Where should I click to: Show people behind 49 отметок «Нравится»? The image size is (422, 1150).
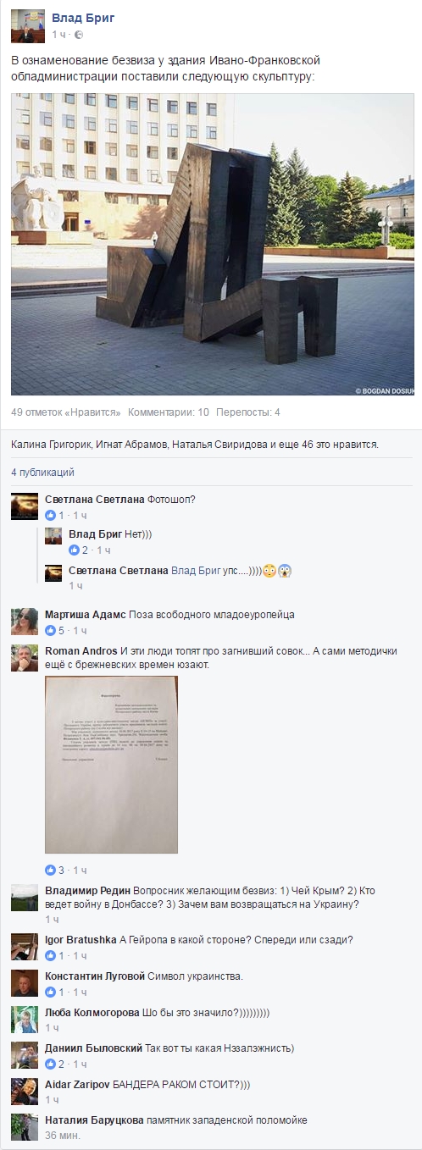[66, 412]
